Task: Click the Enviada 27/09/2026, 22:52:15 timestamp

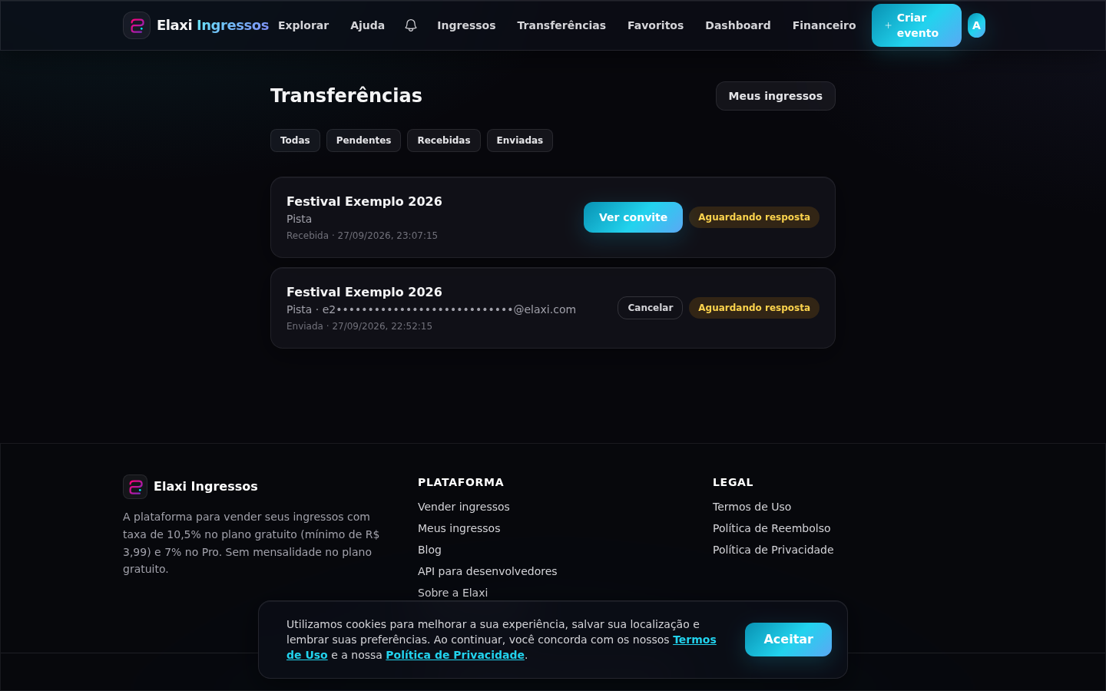Action: click(x=359, y=326)
